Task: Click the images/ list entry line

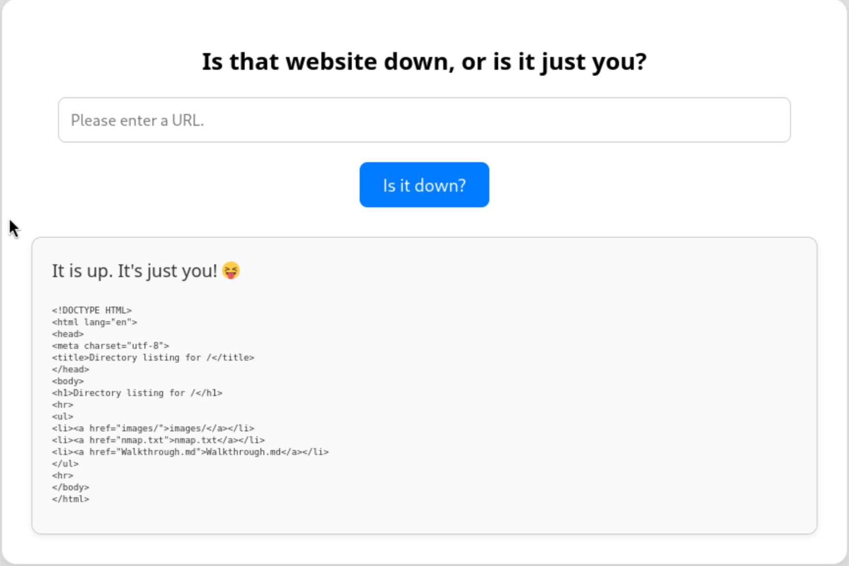Action: [x=153, y=428]
